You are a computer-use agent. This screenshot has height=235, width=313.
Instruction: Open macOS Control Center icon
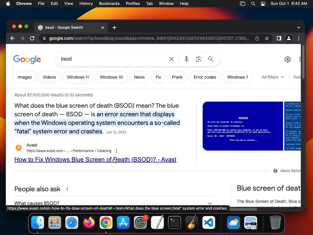263,4
